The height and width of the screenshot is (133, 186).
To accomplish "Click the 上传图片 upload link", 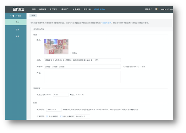I will (73, 53).
